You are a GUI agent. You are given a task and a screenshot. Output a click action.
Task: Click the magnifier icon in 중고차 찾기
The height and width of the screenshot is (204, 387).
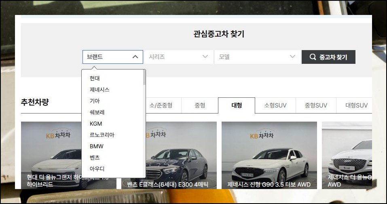(x=313, y=57)
